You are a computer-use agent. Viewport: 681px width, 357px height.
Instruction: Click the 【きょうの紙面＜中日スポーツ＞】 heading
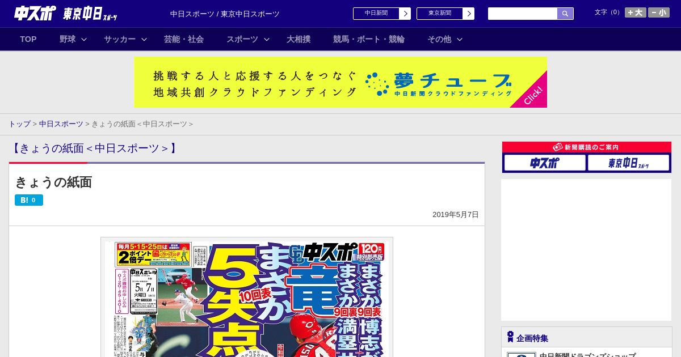(95, 148)
